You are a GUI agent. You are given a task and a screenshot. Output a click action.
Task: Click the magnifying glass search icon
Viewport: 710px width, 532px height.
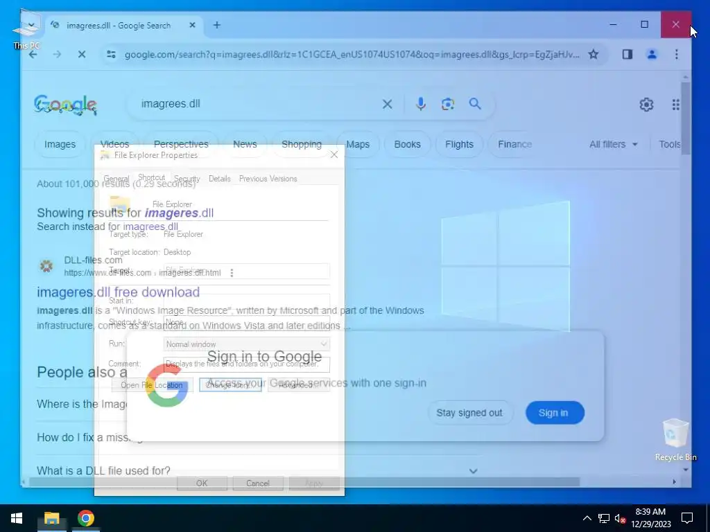tap(475, 104)
